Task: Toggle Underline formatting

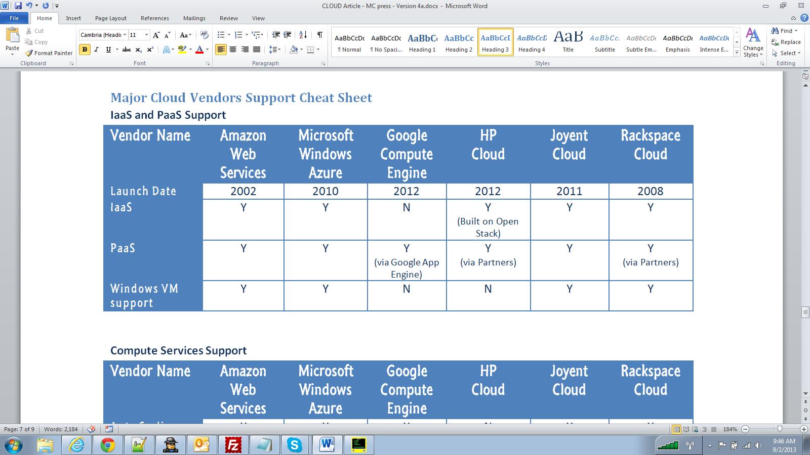Action: point(108,50)
